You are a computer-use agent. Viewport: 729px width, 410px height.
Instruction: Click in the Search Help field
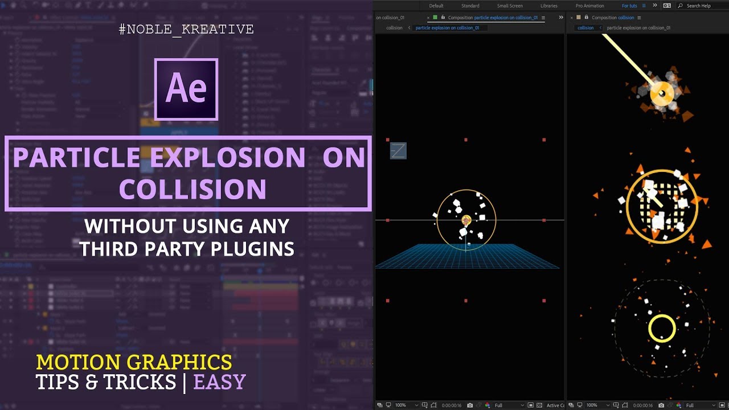(703, 6)
